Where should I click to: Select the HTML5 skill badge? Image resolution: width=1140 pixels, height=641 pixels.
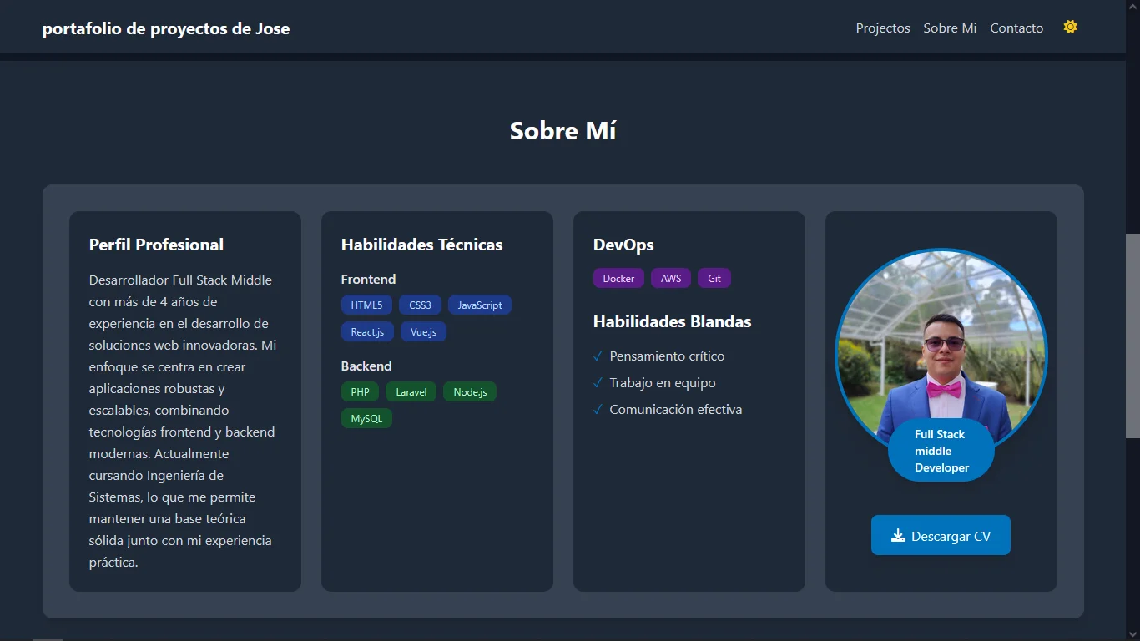coord(366,305)
